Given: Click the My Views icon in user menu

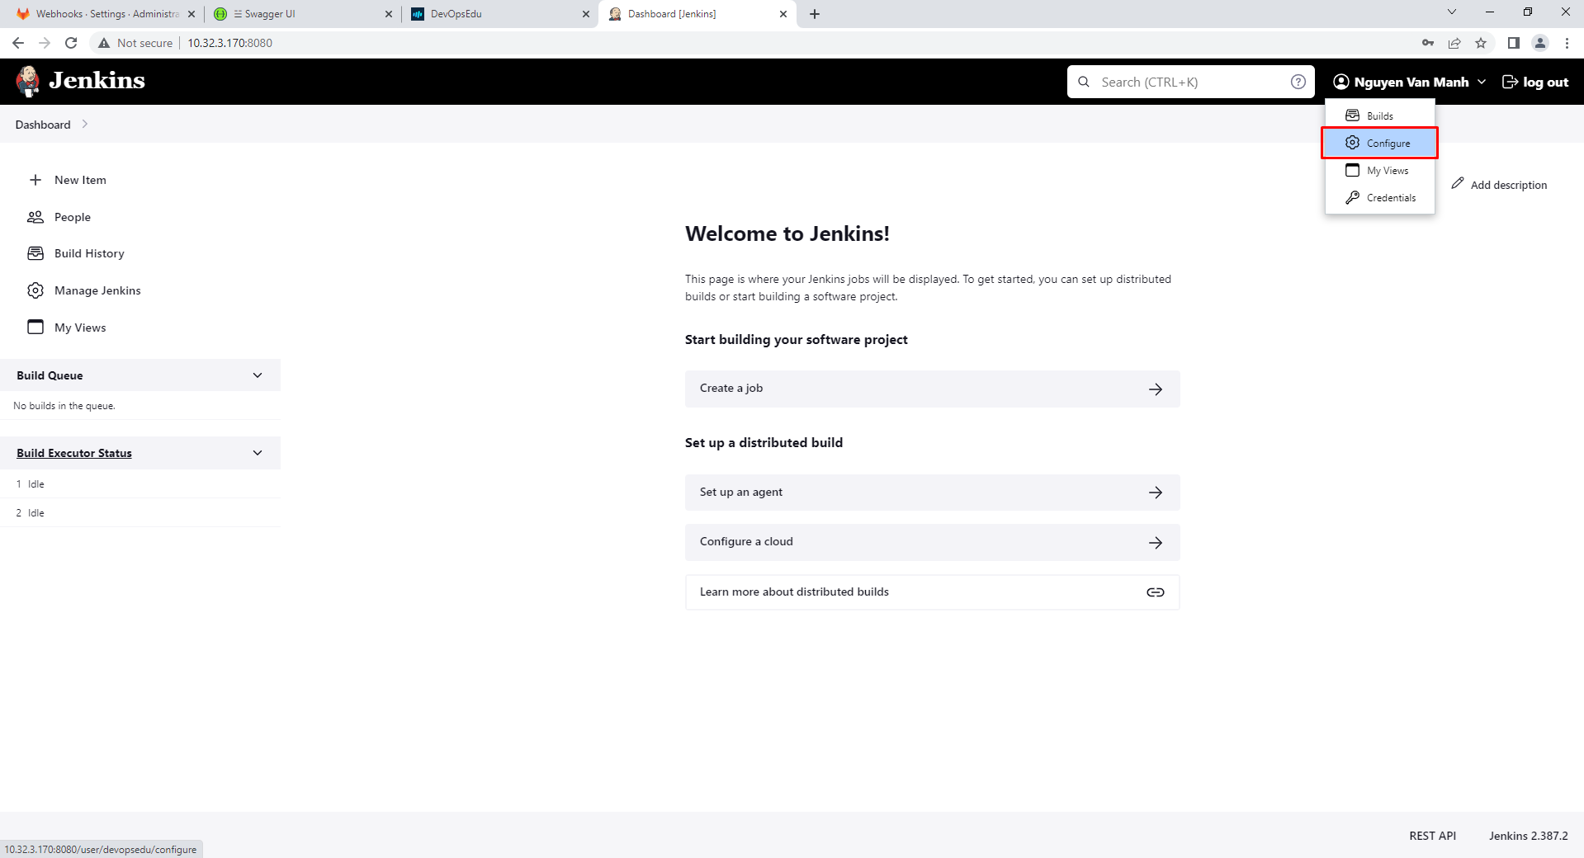Looking at the screenshot, I should [1353, 170].
